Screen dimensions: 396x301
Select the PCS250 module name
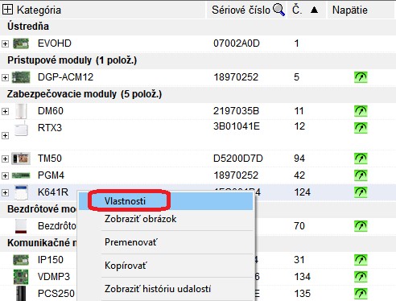tap(56, 294)
